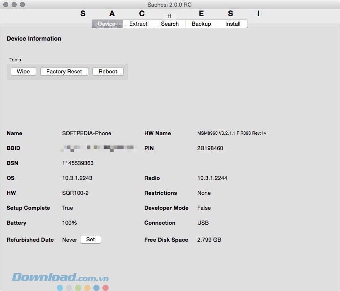This screenshot has width=340, height=291.
Task: Click the device name SOFTPEDIA-Phone
Action: coord(87,133)
